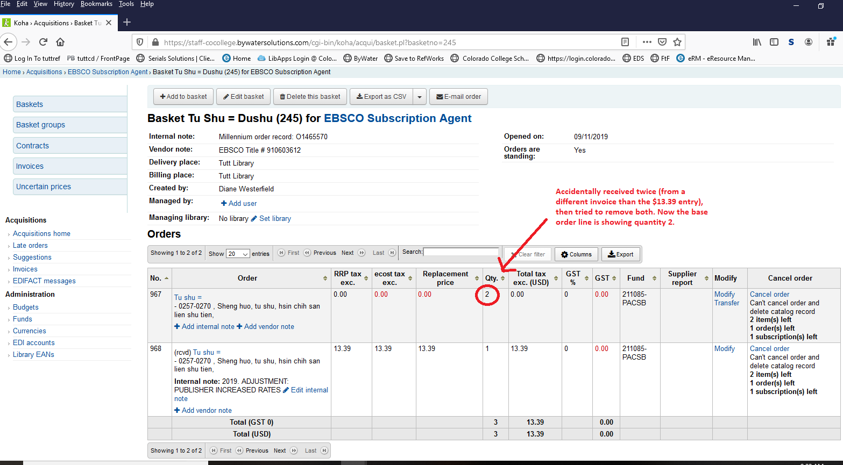The image size is (843, 465).
Task: Click the browser Back arrow
Action: [x=8, y=42]
